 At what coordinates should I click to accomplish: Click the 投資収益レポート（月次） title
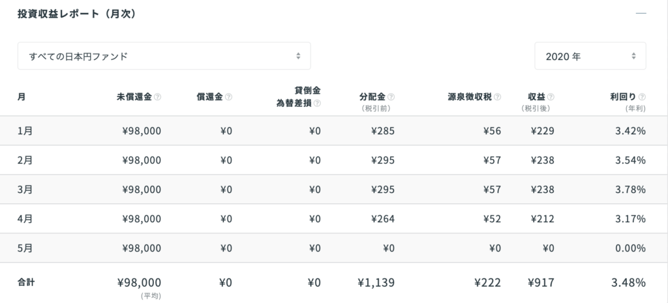click(77, 14)
